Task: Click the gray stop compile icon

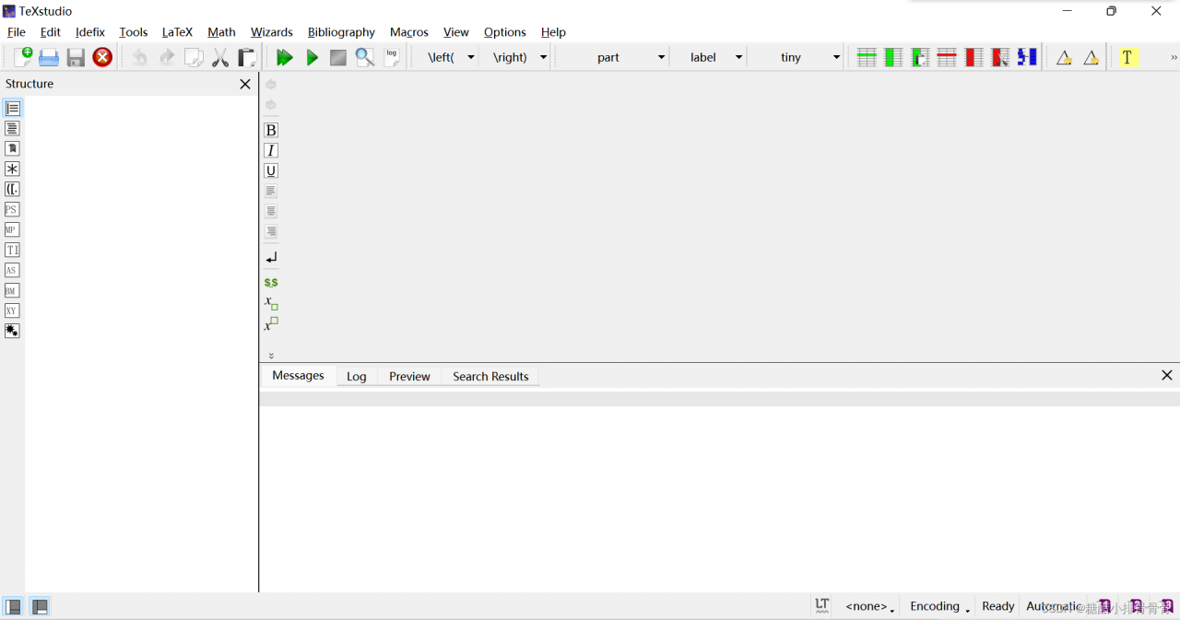Action: pos(338,57)
